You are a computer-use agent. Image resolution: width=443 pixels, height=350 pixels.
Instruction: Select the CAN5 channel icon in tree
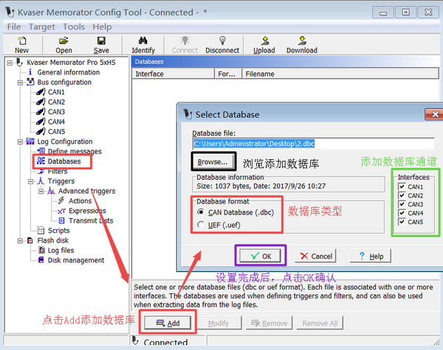[41, 132]
